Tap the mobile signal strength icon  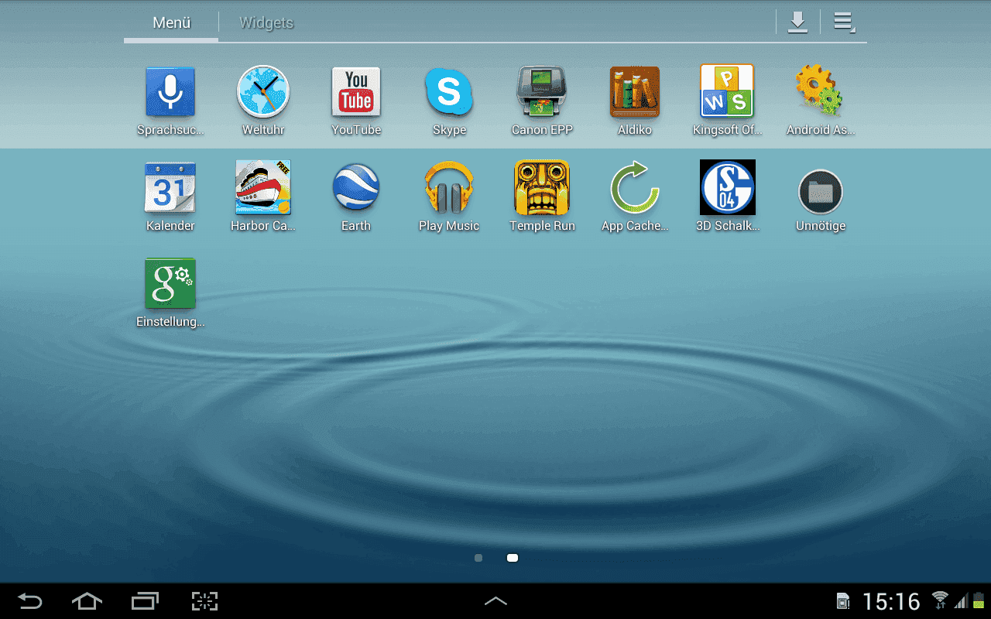[x=962, y=601]
